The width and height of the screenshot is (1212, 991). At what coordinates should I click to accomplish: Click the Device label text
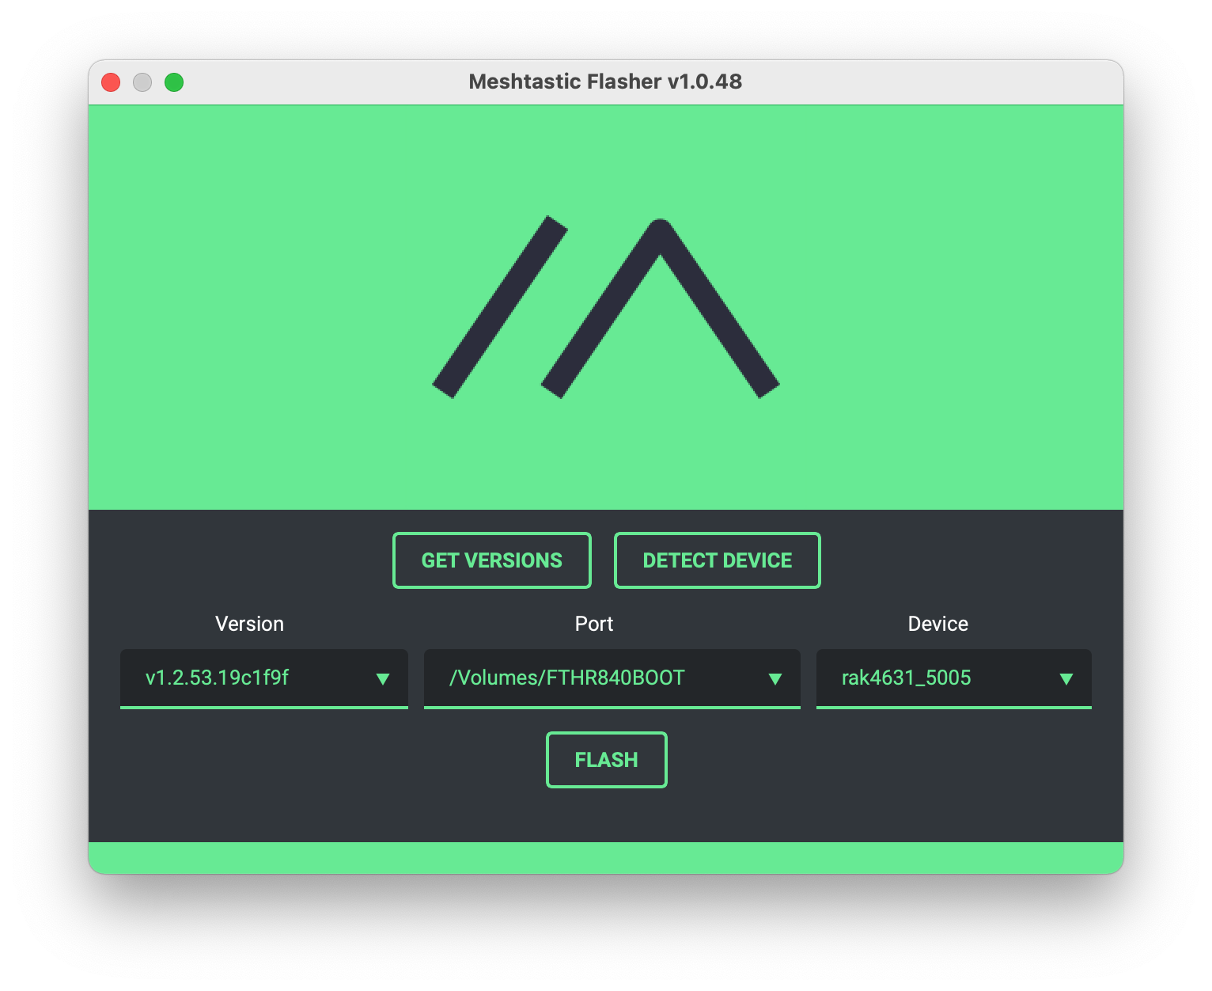pyautogui.click(x=937, y=624)
